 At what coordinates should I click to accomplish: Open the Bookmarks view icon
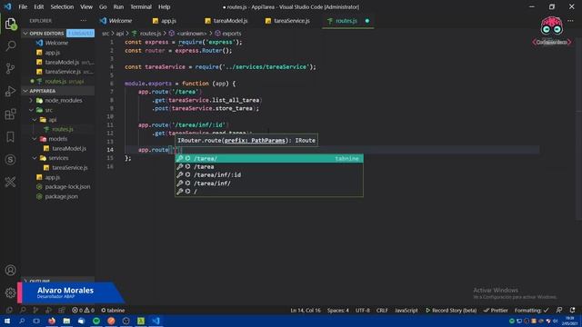pos(10,137)
